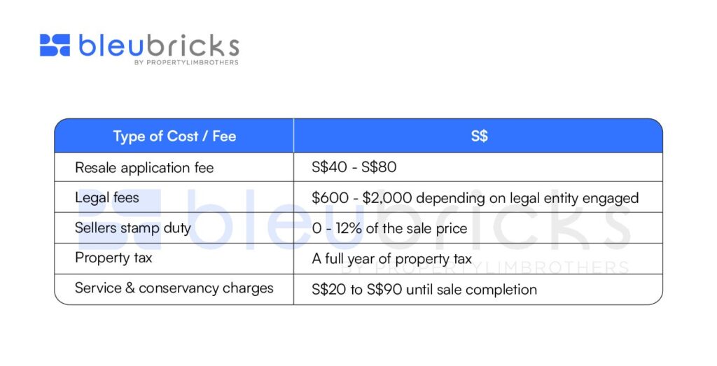Click the bleubricks logo icon
The image size is (717, 366).
(x=55, y=45)
